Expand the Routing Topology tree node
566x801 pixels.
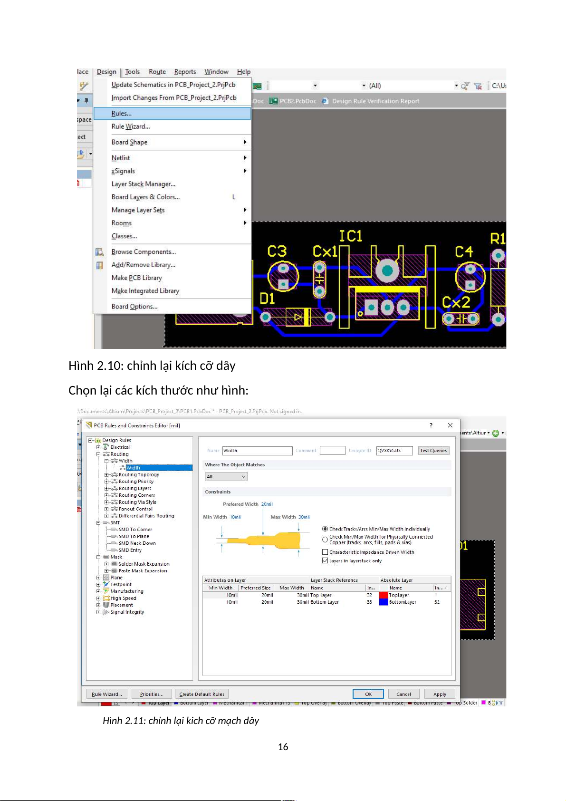click(x=106, y=475)
